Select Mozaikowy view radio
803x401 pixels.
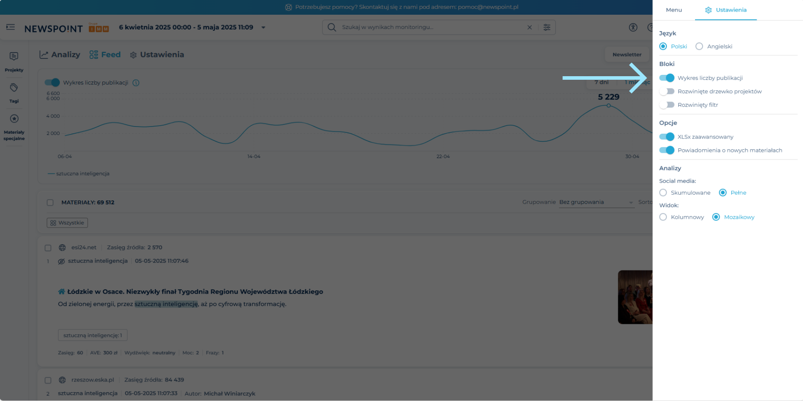(x=716, y=217)
